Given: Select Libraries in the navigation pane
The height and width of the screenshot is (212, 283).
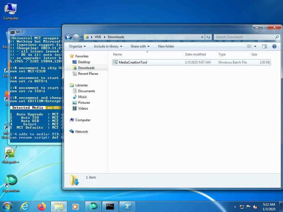Looking at the screenshot, I should (82, 85).
